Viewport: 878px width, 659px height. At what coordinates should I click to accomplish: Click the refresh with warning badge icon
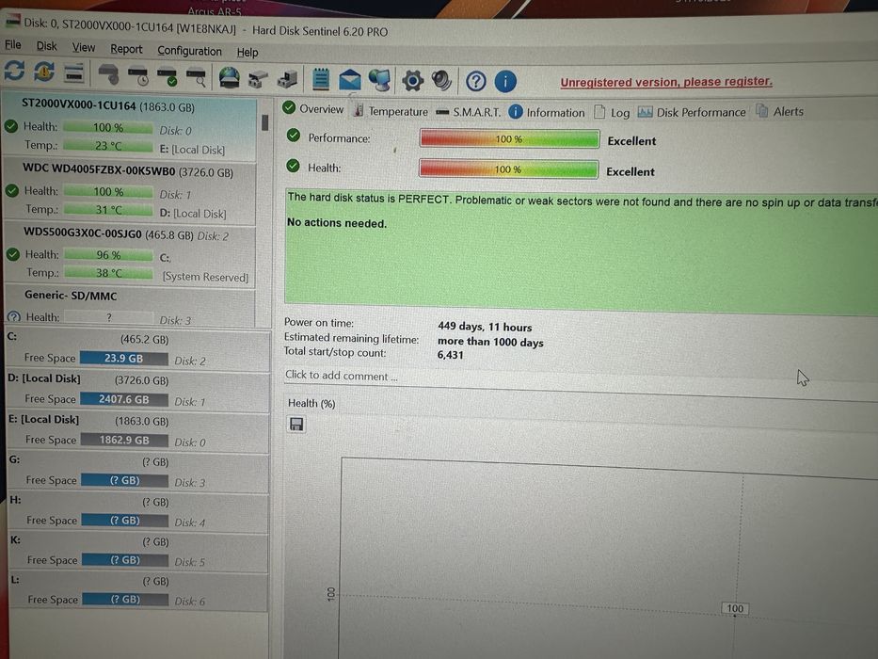43,72
